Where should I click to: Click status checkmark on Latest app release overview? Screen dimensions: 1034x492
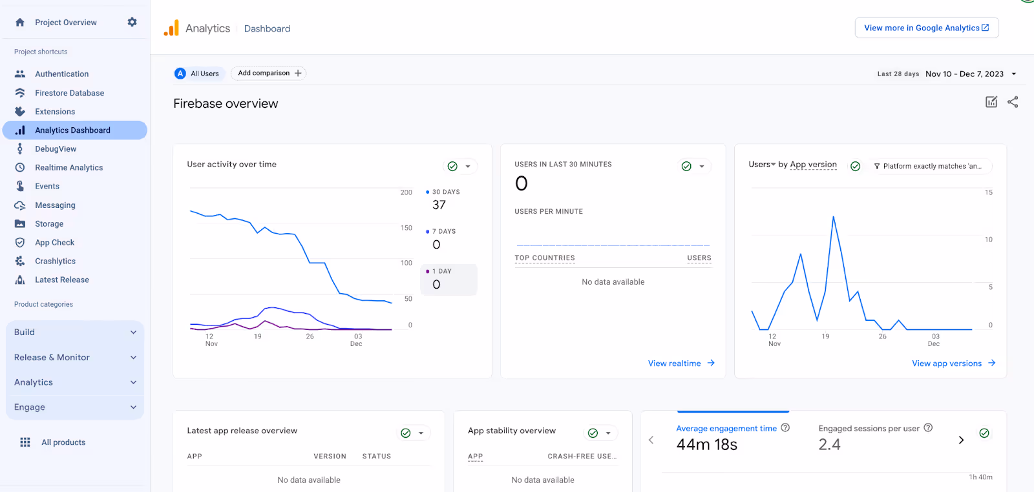[406, 433]
